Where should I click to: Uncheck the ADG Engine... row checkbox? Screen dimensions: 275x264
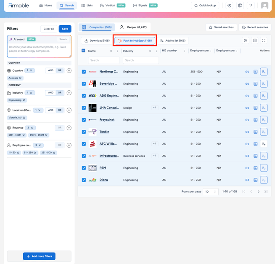pyautogui.click(x=84, y=96)
